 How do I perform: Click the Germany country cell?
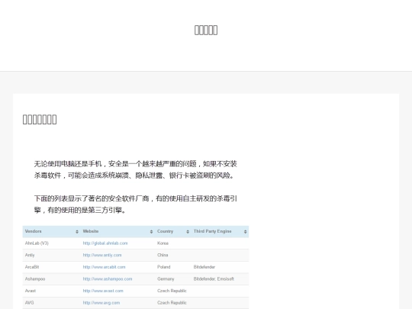click(x=166, y=278)
